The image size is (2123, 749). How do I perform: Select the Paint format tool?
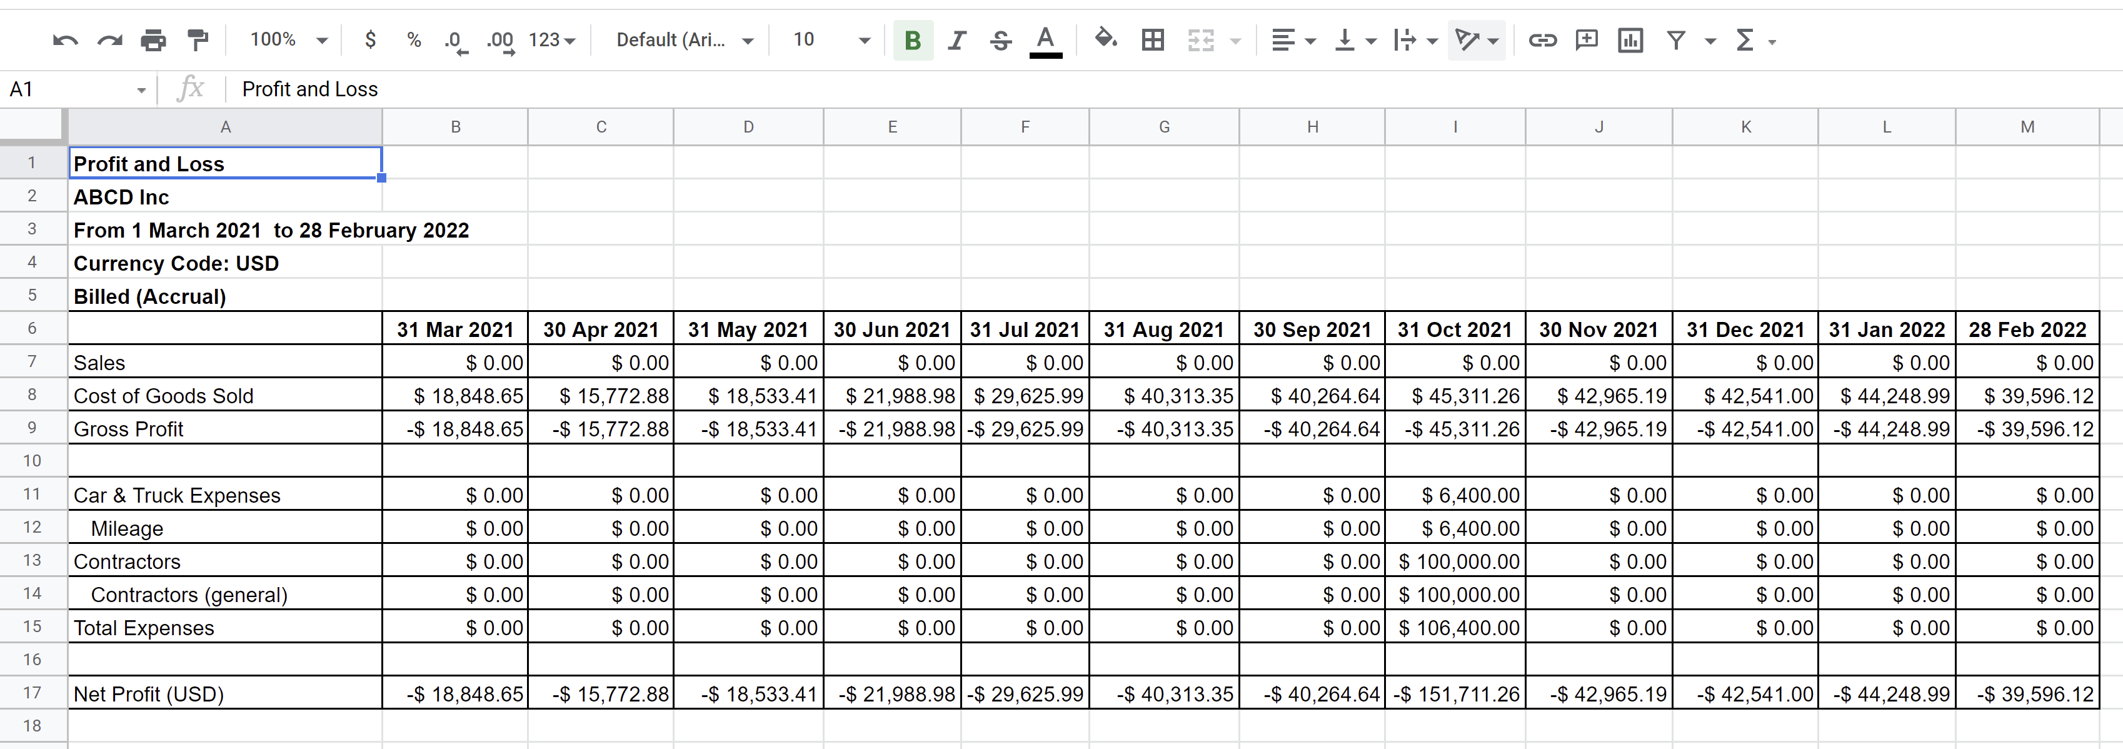pyautogui.click(x=198, y=39)
